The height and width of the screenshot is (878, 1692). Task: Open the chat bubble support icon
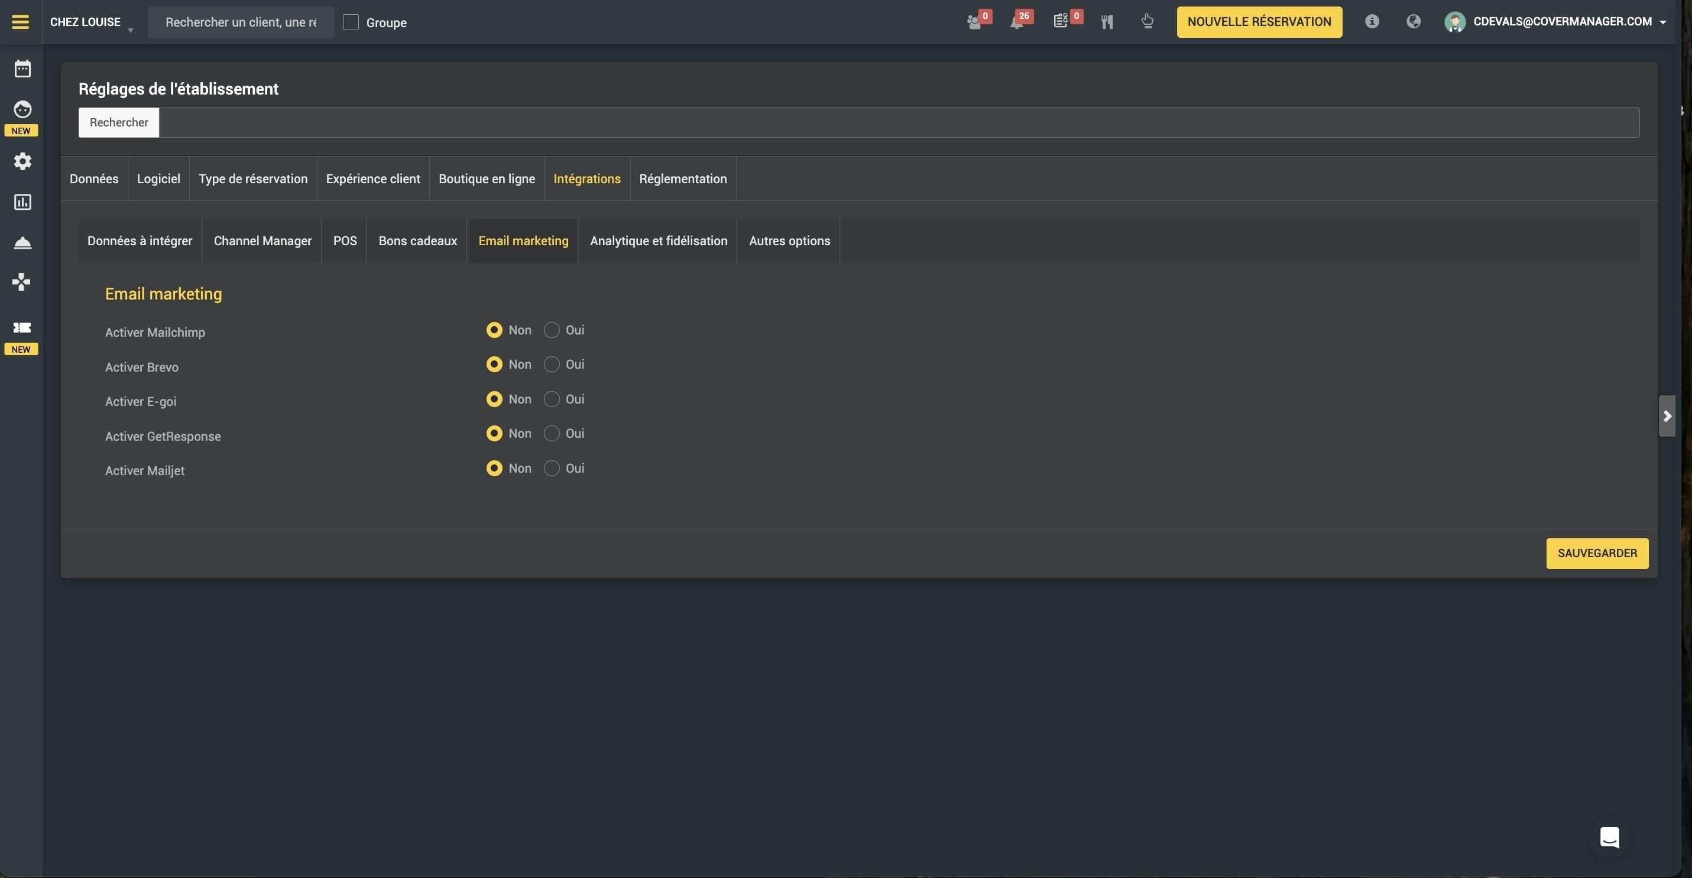(1609, 837)
